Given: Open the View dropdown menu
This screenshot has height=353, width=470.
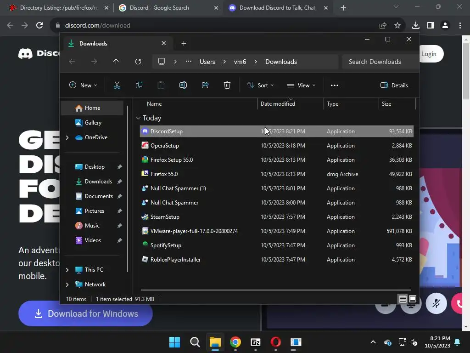Looking at the screenshot, I should [x=301, y=85].
